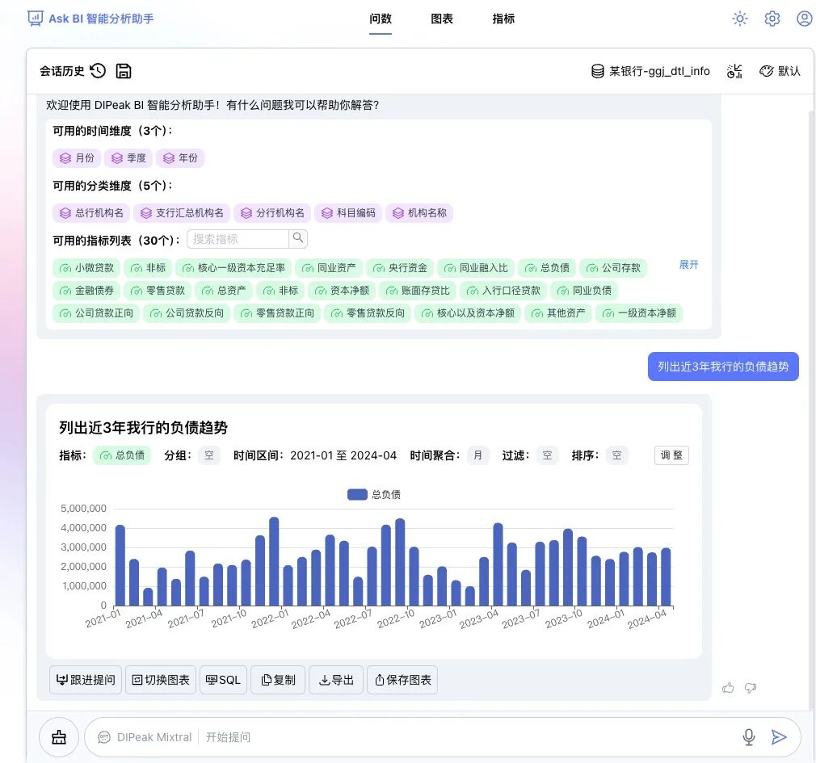This screenshot has width=816, height=763.
Task: Select the 资本净额 metric tag
Action: tap(342, 290)
